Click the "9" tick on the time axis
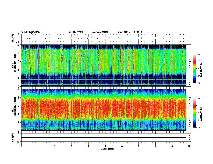The width and height of the screenshot is (213, 164). pos(172,146)
